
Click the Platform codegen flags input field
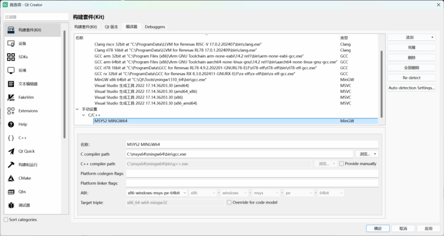(252, 174)
